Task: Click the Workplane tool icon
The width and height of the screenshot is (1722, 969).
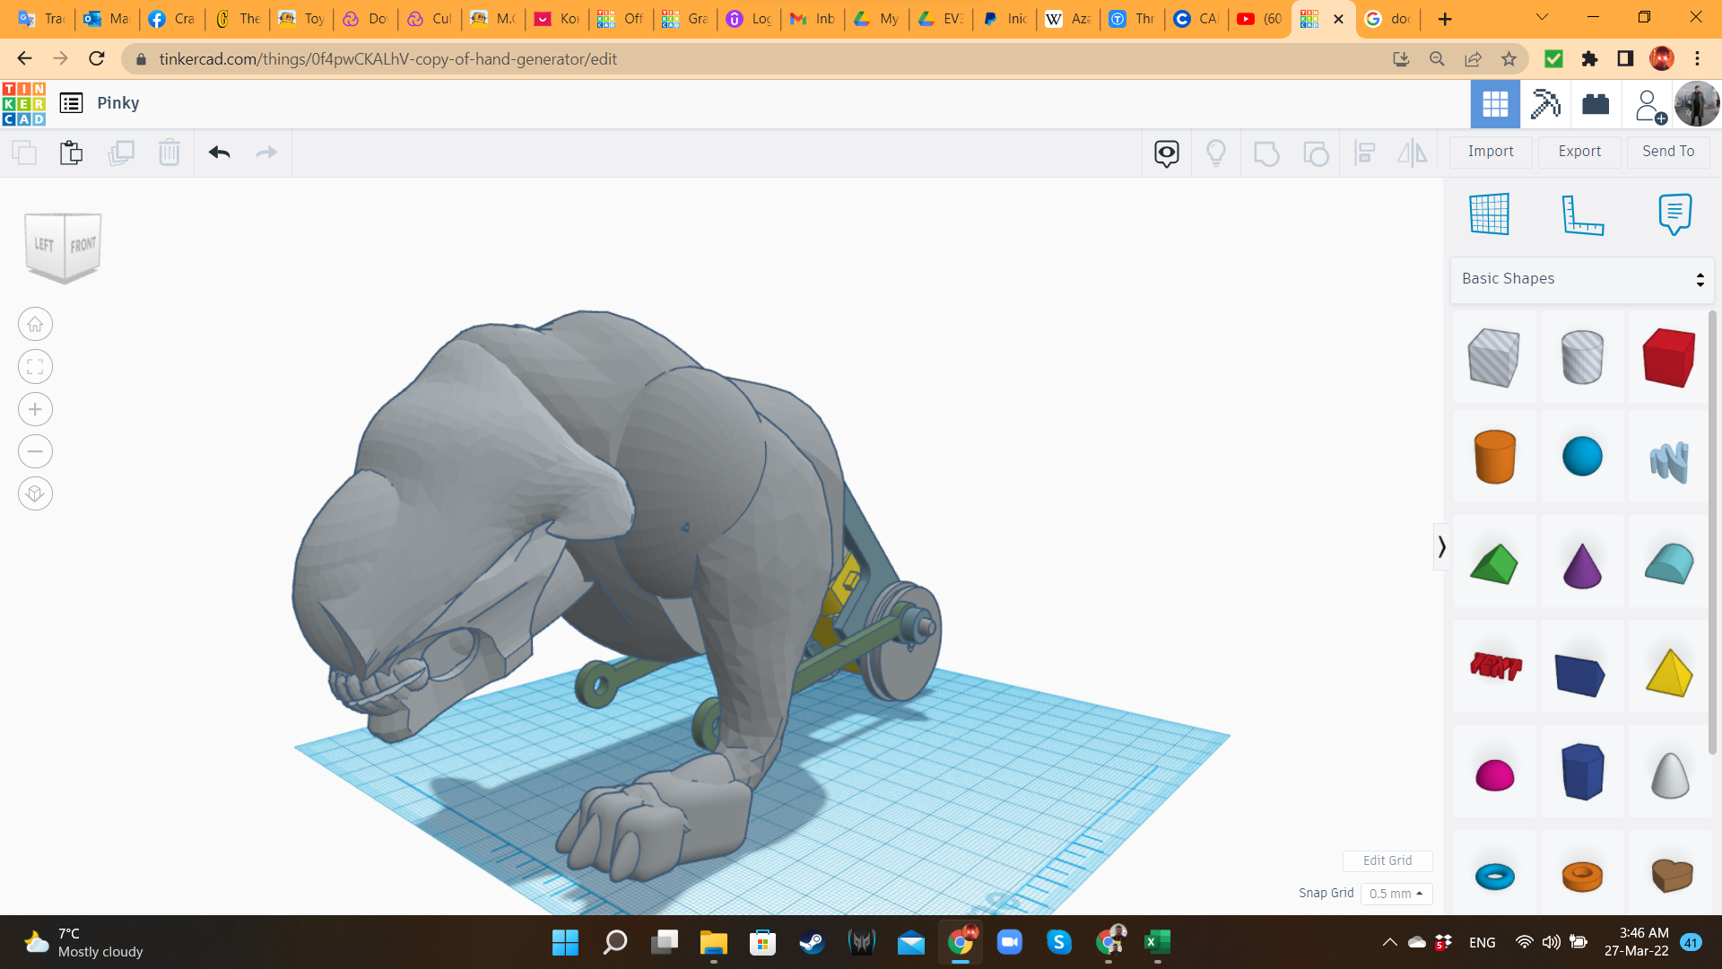Action: coord(1489,214)
